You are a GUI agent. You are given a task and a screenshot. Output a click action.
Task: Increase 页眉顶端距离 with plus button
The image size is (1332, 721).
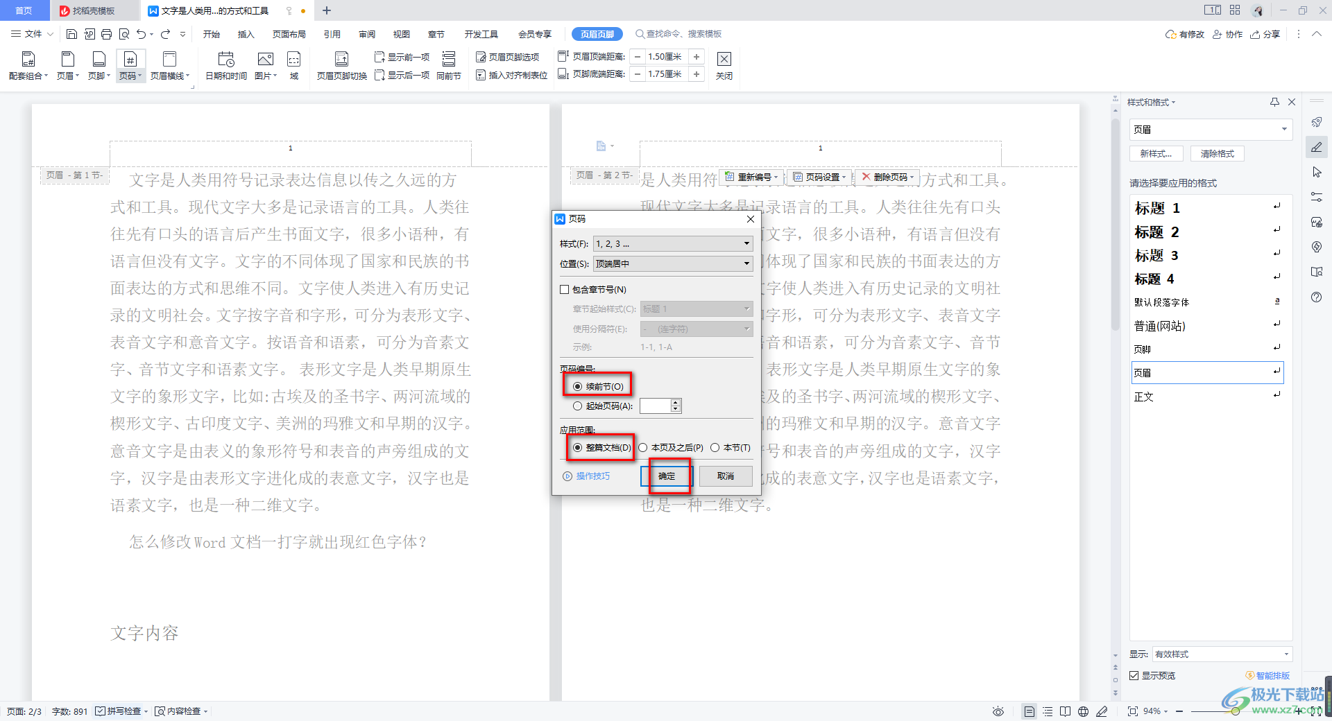(x=697, y=57)
